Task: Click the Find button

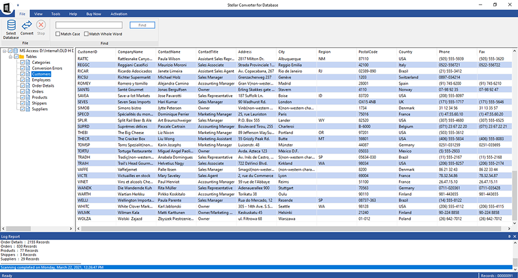Action: click(x=142, y=25)
